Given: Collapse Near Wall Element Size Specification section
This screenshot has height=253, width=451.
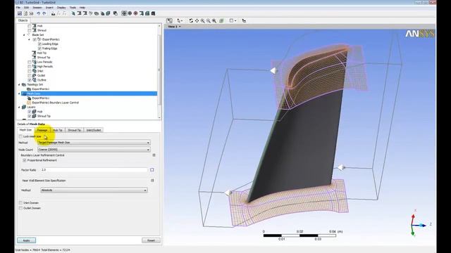Looking at the screenshot, I should [152, 181].
